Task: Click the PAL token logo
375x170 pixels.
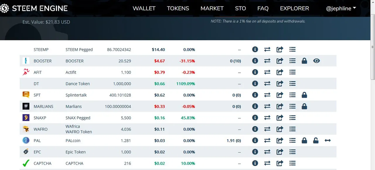Action: pos(26,140)
